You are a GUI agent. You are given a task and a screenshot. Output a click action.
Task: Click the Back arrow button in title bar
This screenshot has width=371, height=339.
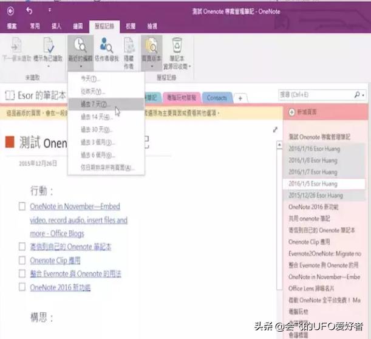(10, 11)
